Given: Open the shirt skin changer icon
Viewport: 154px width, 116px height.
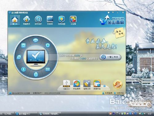Looking at the screenshot, I should coord(109,13).
